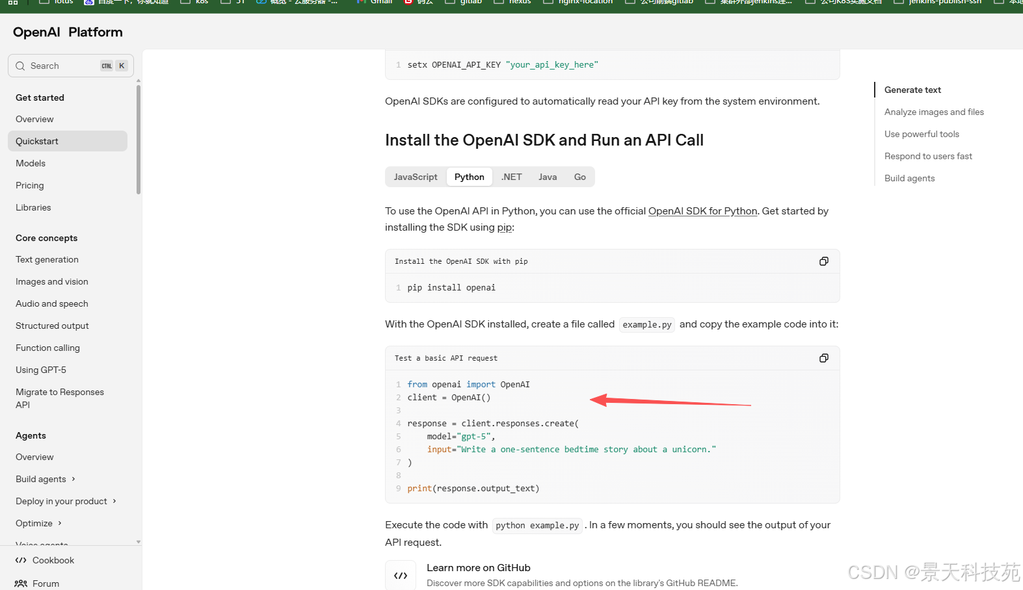This screenshot has height=590, width=1023.
Task: Switch to the .NET code tab
Action: [512, 177]
